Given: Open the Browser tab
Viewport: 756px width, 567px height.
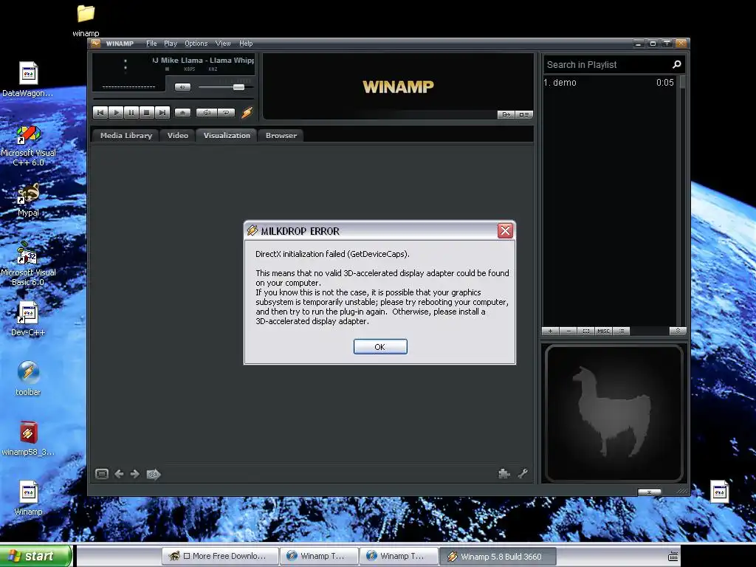Looking at the screenshot, I should (281, 136).
